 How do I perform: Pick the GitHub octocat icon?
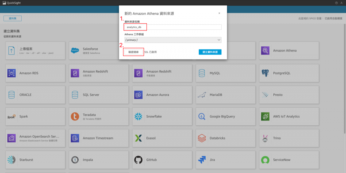(x=138, y=159)
